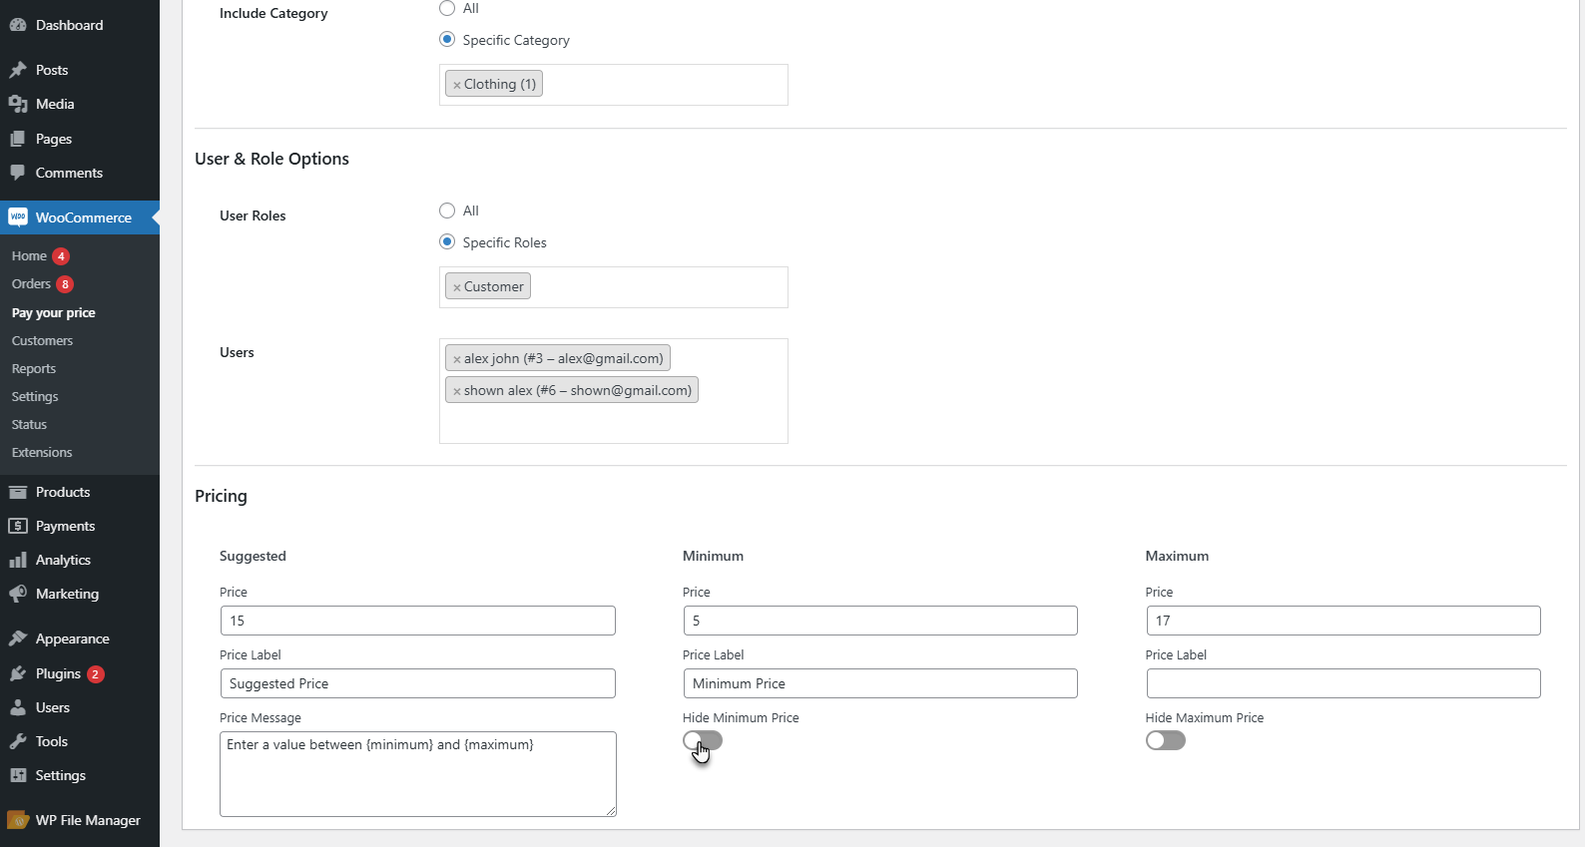This screenshot has height=847, width=1585.
Task: Click the Dashboard icon in sidebar
Action: 18,25
